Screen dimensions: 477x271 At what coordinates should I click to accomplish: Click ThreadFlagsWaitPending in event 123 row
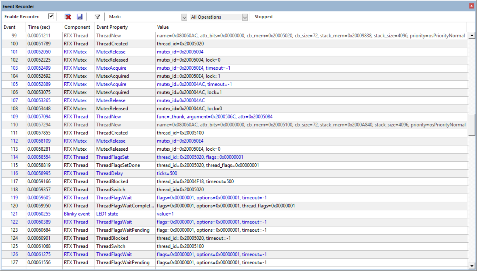[123, 230]
